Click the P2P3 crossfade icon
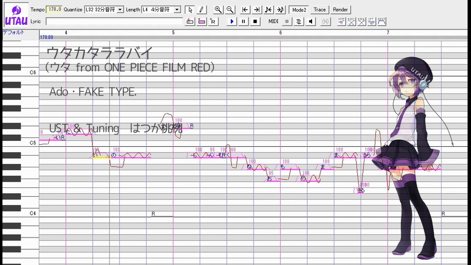This screenshot has height=265, width=471. click(x=351, y=21)
